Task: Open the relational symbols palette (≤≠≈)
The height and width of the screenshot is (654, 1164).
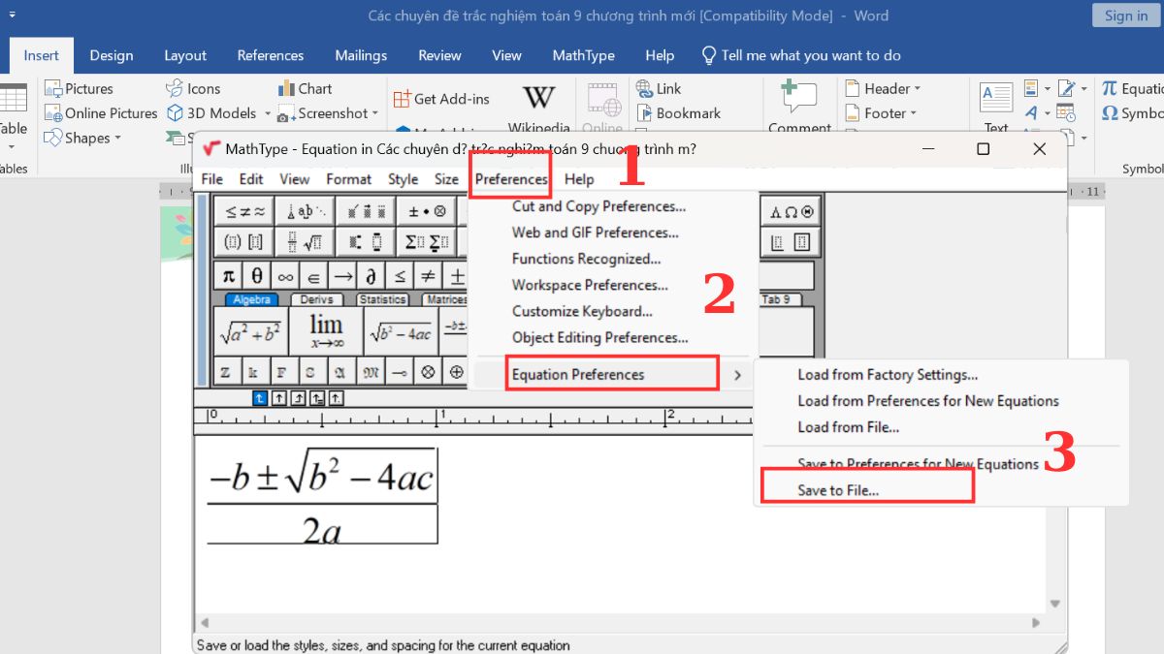Action: [243, 211]
